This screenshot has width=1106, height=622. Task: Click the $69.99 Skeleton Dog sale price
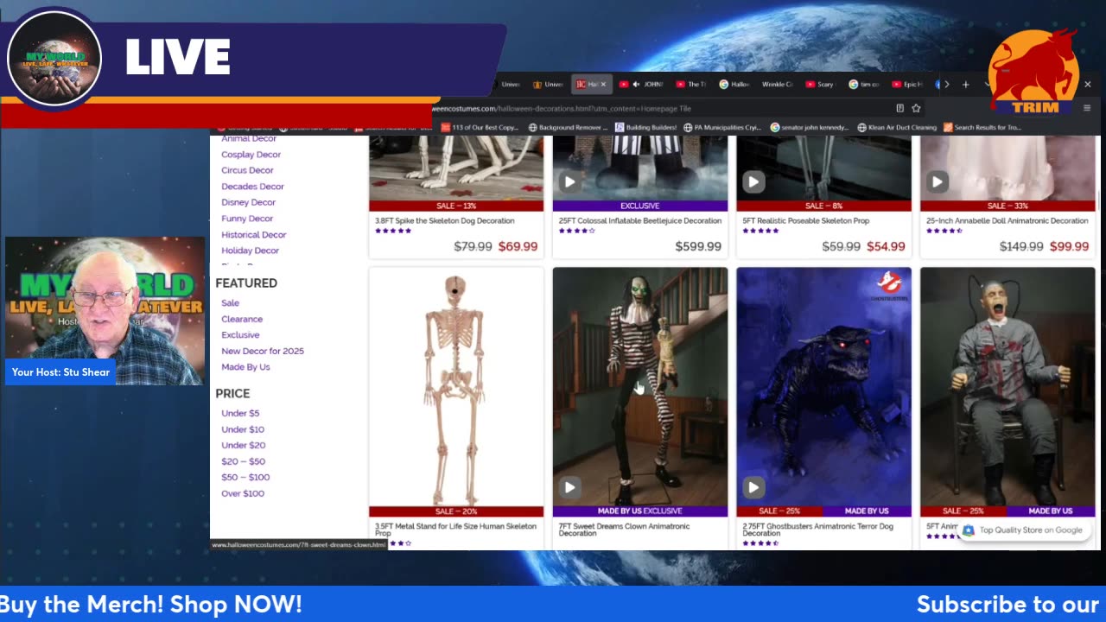(x=518, y=246)
